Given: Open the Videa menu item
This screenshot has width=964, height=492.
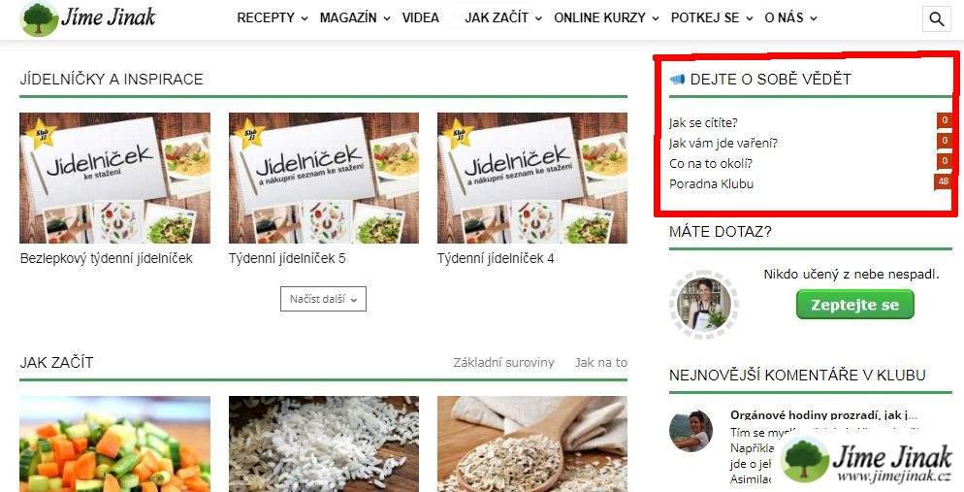Looking at the screenshot, I should [421, 17].
